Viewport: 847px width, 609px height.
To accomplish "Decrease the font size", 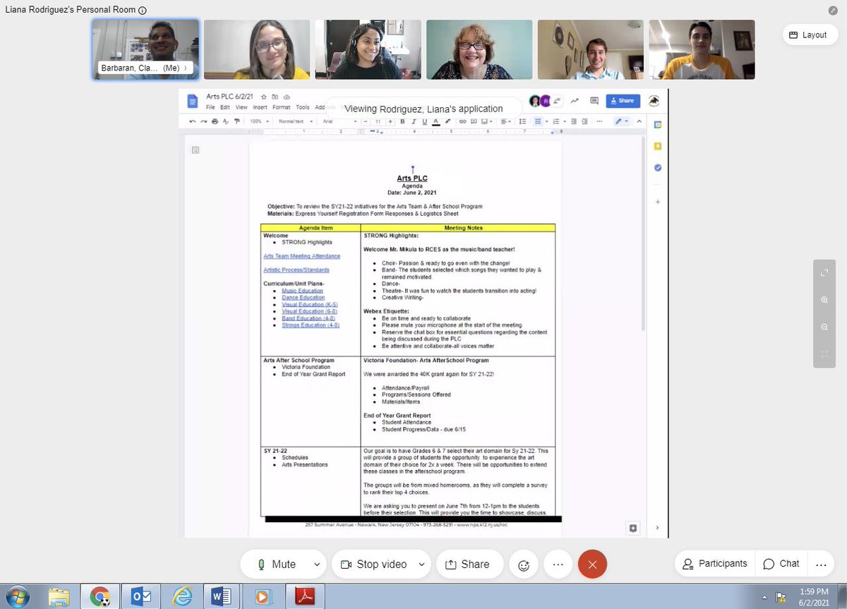I will tap(366, 121).
